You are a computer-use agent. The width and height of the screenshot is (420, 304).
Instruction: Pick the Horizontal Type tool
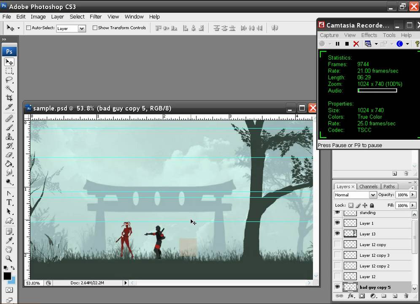[9, 203]
